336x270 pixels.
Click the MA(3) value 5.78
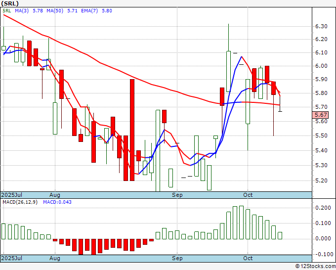pos(38,11)
